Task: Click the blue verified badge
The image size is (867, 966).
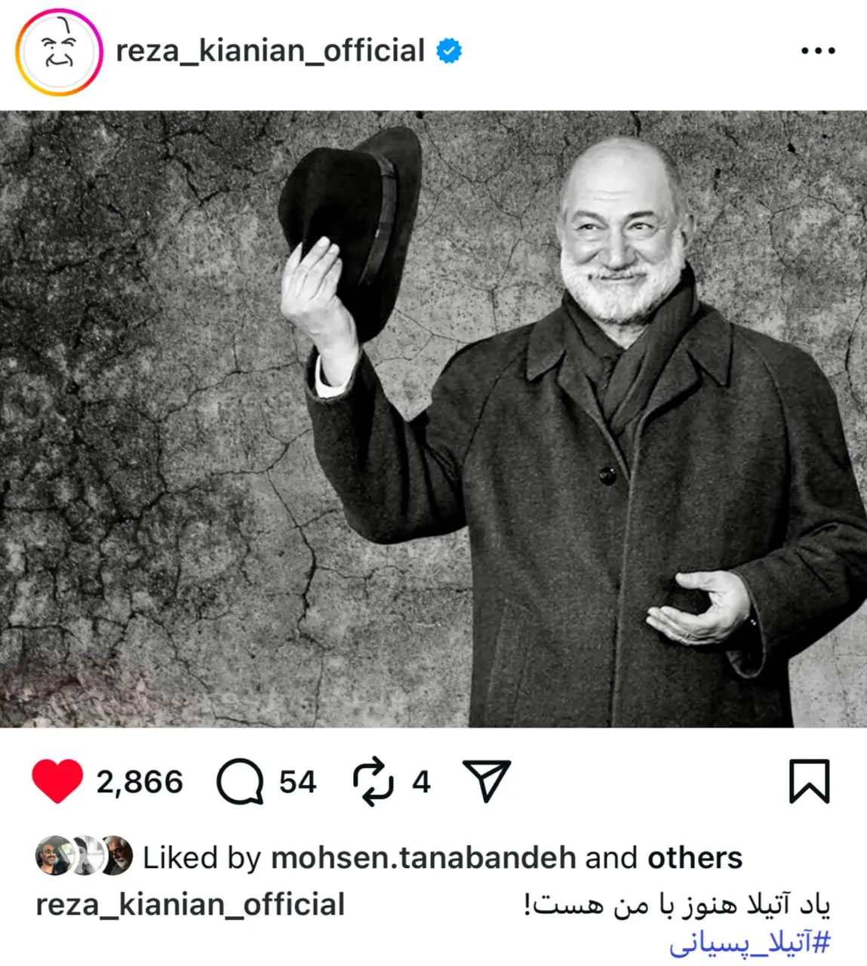Action: [x=449, y=51]
